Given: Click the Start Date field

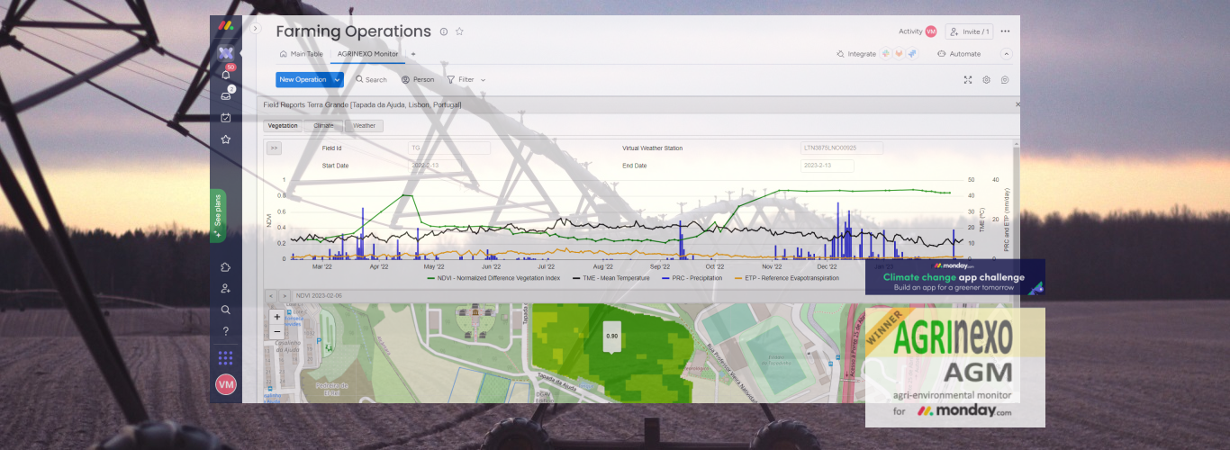Looking at the screenshot, I should [436, 166].
